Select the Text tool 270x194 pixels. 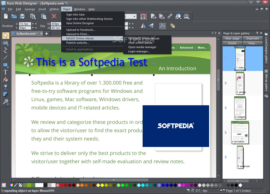[x=6, y=72]
